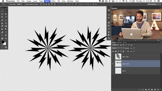Add a layer mask
The image size is (162, 91).
tap(146, 90)
